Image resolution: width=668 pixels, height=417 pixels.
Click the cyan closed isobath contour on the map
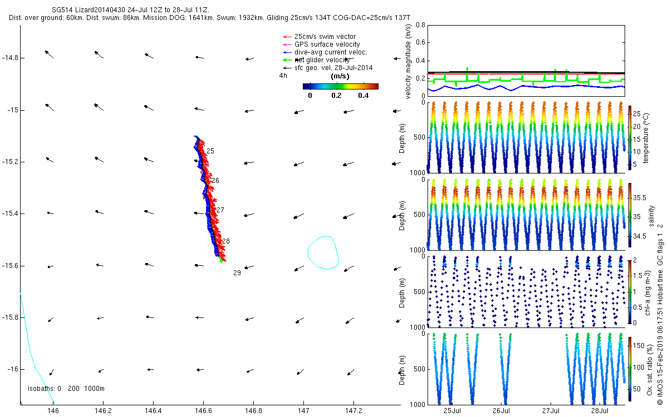point(324,252)
